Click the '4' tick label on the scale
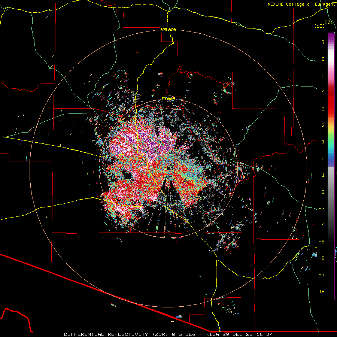 click(323, 92)
